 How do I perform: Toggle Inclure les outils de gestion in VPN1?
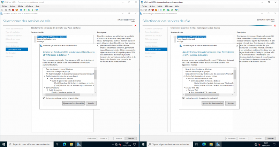(x=183, y=98)
